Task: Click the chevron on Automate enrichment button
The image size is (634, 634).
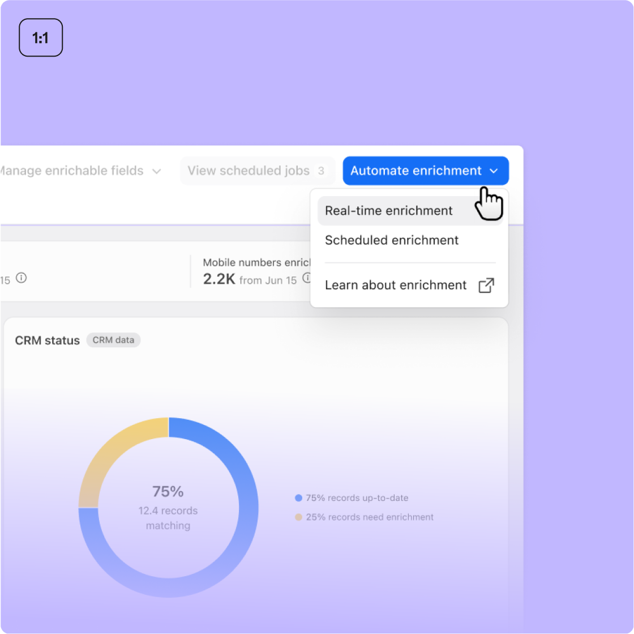Action: (x=494, y=171)
